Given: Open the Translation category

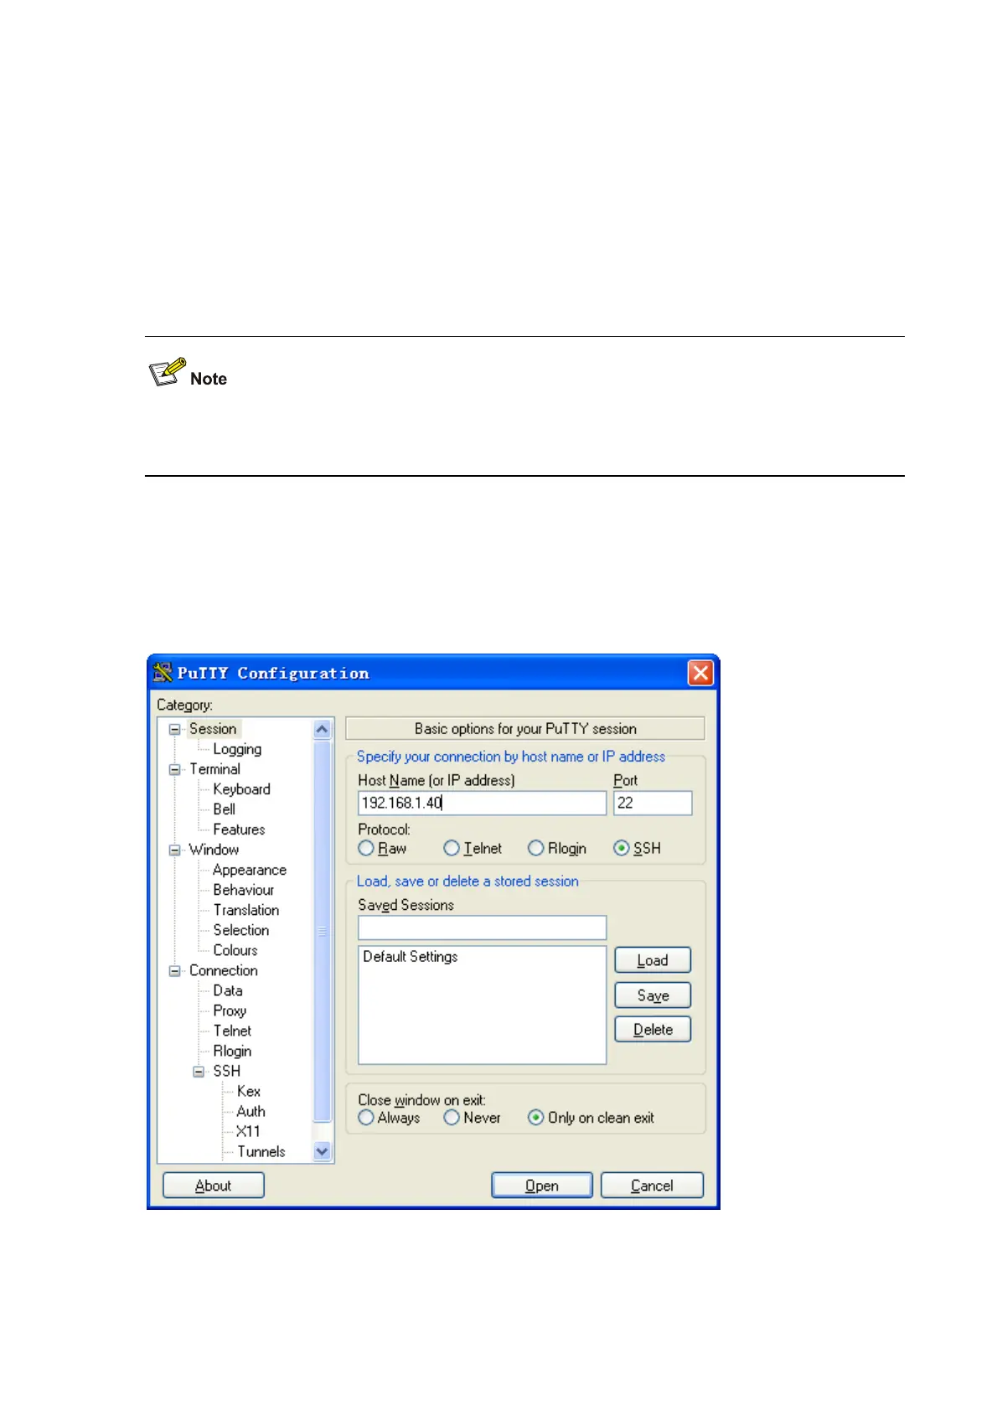Looking at the screenshot, I should (x=246, y=910).
